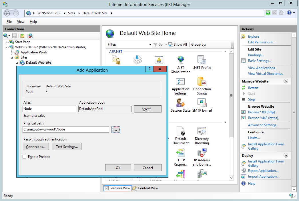This screenshot has width=299, height=201.
Task: Click the Delete connection icon in Connections
Action: point(31,36)
